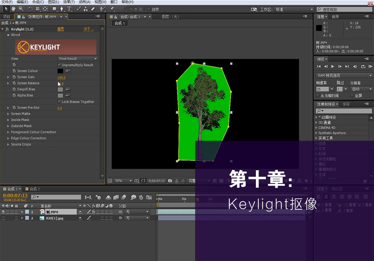Show the 020[1].jpg layer visibility

[x=3, y=218]
